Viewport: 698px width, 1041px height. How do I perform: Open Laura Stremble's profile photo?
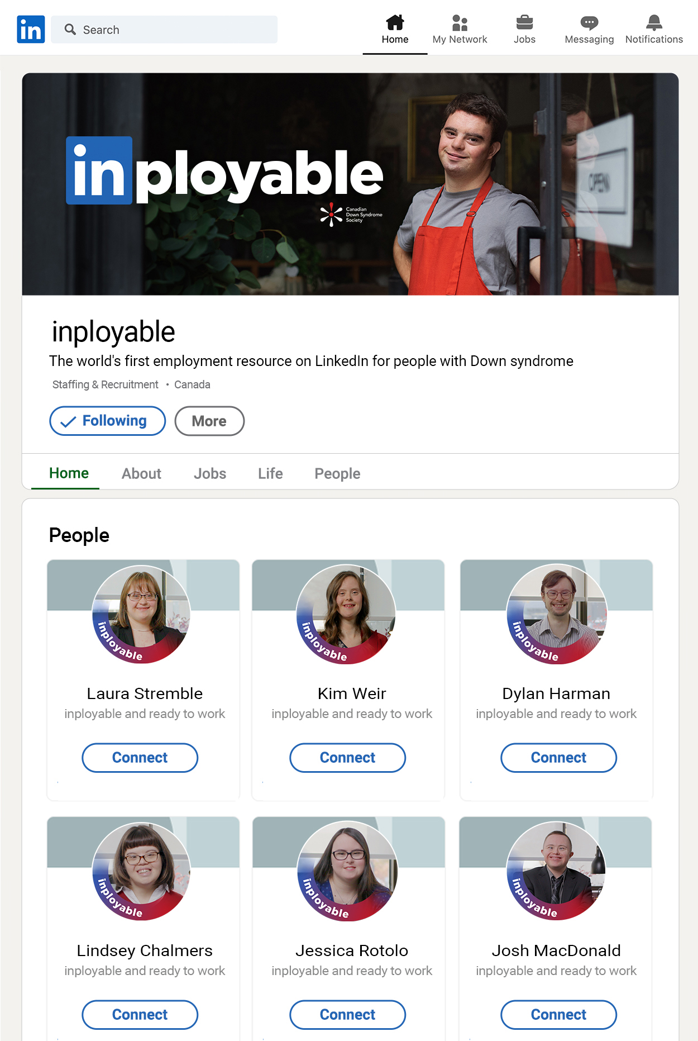pos(141,614)
